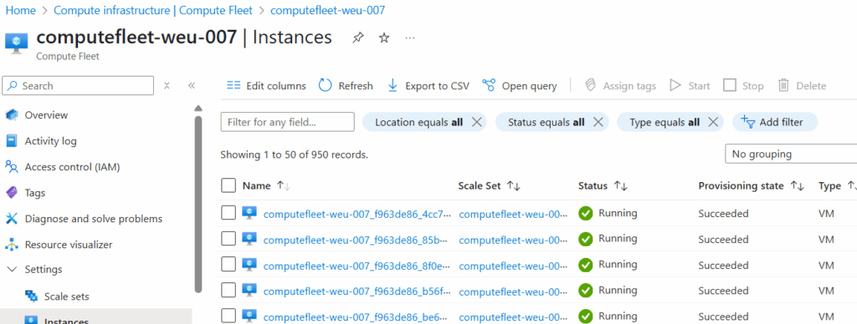The image size is (857, 324).
Task: Open the No grouping dropdown
Action: 791,154
